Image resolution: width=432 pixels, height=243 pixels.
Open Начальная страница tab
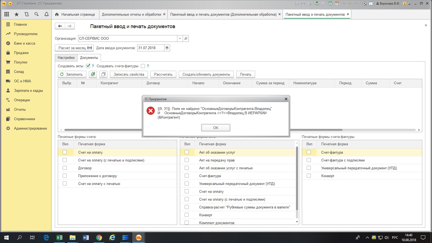point(75,14)
